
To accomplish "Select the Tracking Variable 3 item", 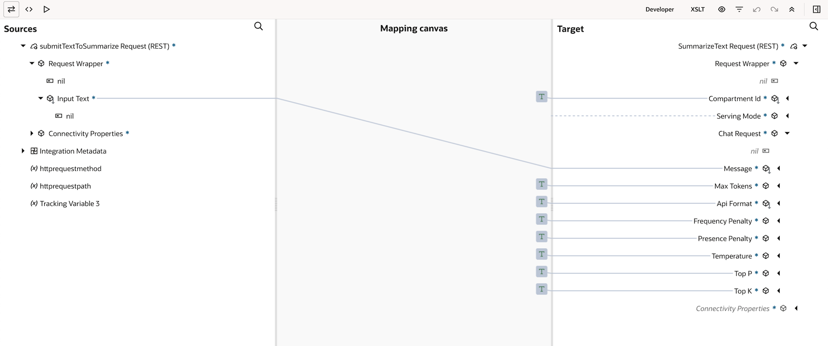I will [x=70, y=203].
